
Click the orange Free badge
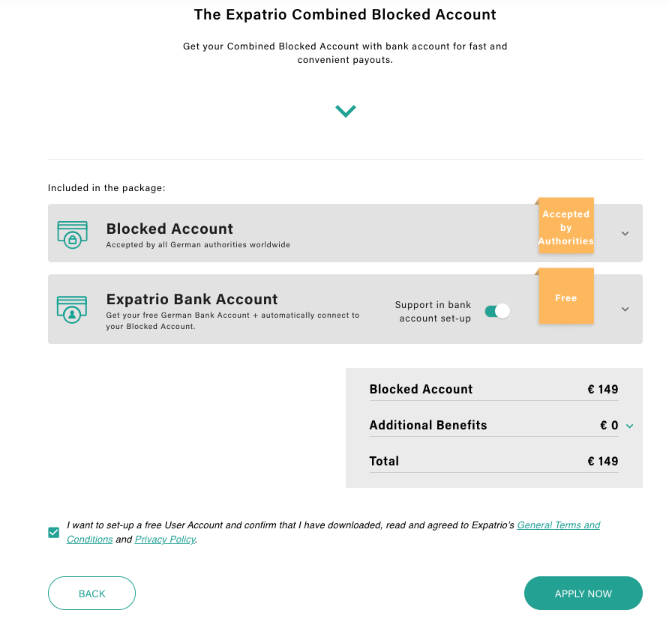pyautogui.click(x=565, y=298)
